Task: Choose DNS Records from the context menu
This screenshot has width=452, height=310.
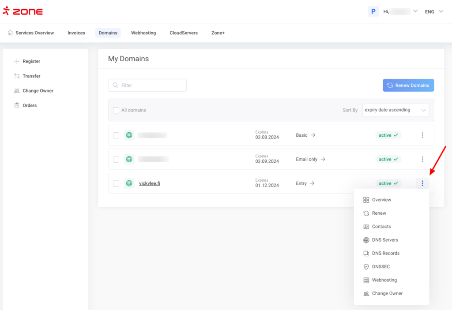Action: pyautogui.click(x=385, y=253)
